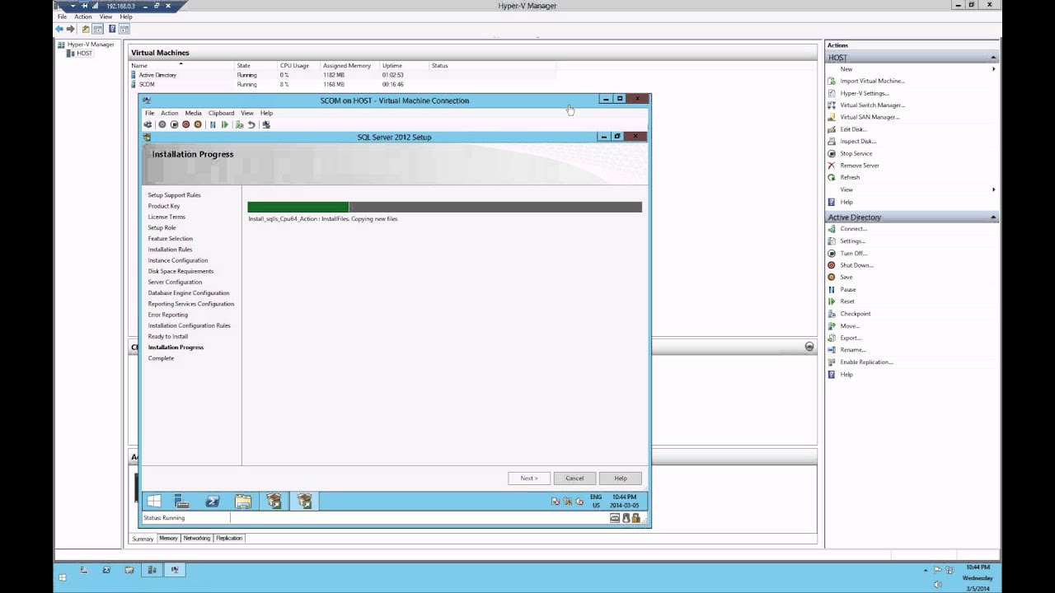The image size is (1055, 593).
Task: Open guest VM Start button
Action: pos(153,501)
